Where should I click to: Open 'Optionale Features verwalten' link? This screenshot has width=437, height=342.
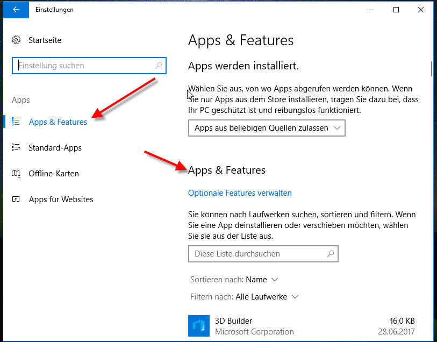240,193
